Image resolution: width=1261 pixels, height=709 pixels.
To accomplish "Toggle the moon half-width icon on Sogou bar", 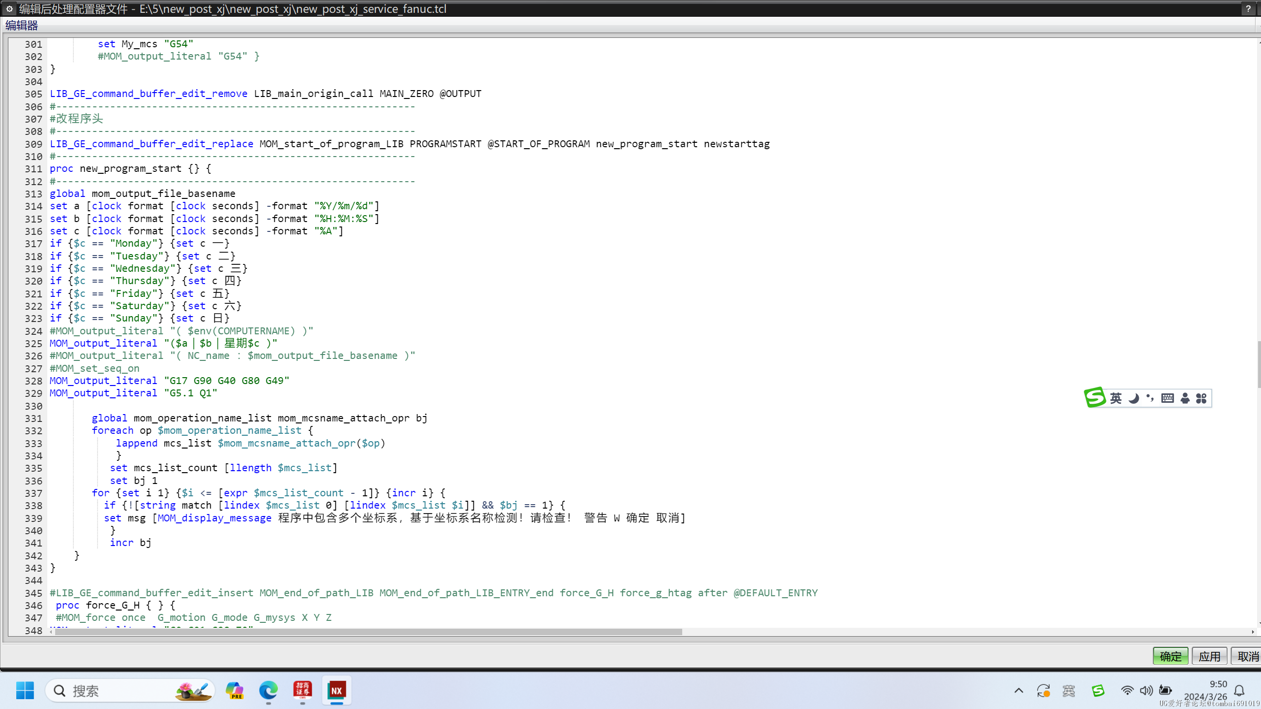I will [x=1133, y=398].
